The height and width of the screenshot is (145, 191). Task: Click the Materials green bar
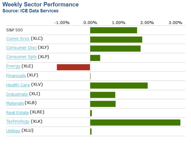click(x=103, y=104)
